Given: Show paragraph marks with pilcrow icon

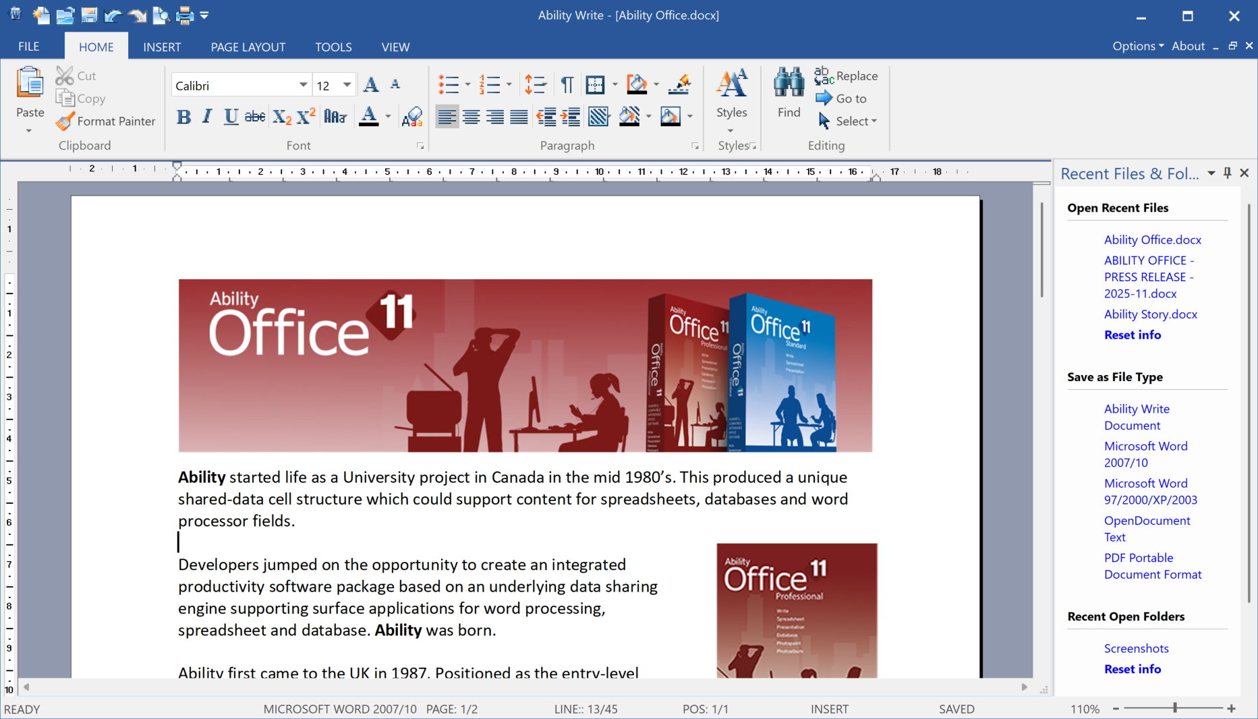Looking at the screenshot, I should (567, 85).
